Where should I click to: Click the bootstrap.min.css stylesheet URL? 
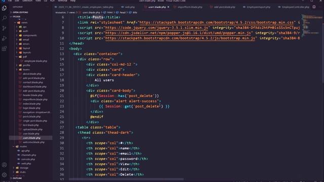(x=217, y=22)
